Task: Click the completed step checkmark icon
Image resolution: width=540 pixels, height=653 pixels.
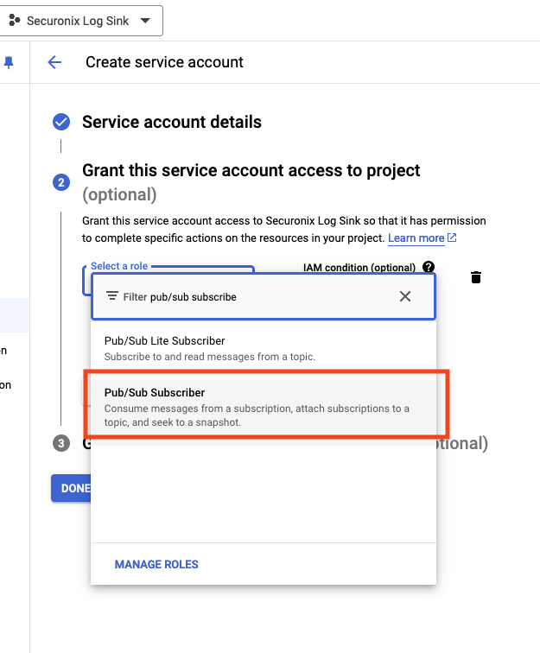Action: tap(61, 122)
